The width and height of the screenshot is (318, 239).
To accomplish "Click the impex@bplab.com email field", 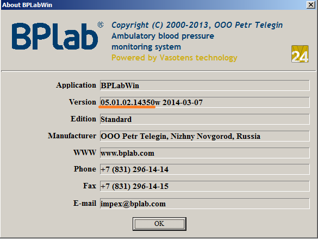I will click(204, 204).
